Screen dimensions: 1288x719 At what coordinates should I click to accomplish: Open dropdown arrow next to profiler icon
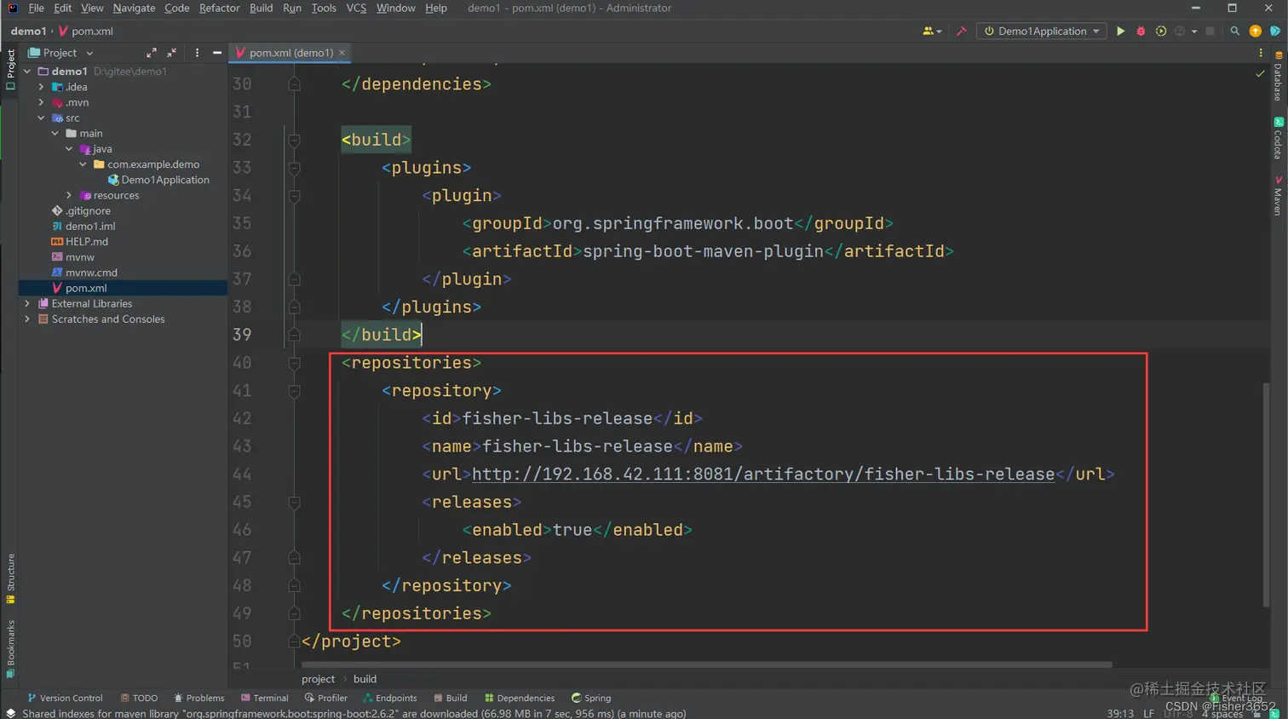coord(1194,32)
